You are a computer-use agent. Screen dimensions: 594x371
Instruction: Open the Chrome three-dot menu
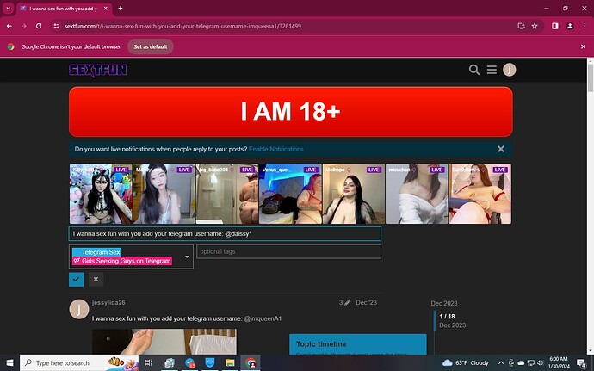click(x=585, y=26)
